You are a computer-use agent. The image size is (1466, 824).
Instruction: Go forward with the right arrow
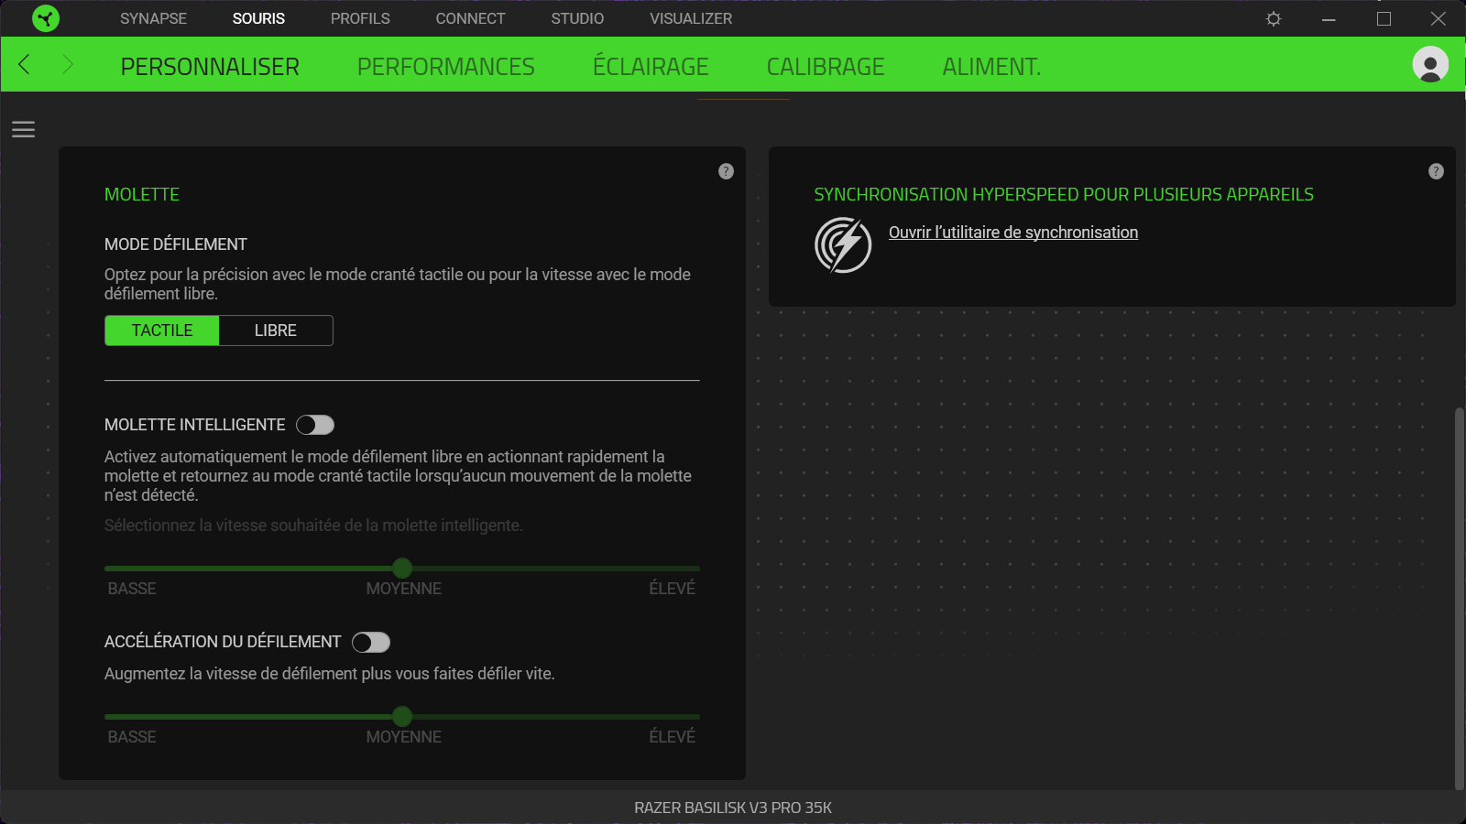coord(67,64)
